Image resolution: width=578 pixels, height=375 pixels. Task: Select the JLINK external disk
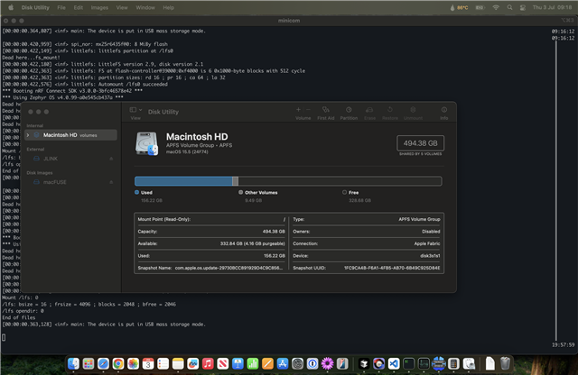coord(71,159)
